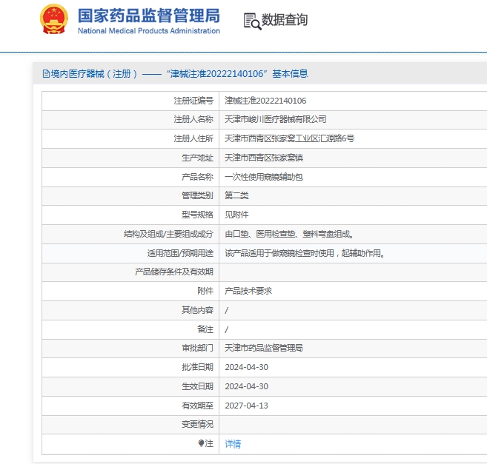Click the 管理类别 label
This screenshot has width=487, height=464.
click(197, 195)
